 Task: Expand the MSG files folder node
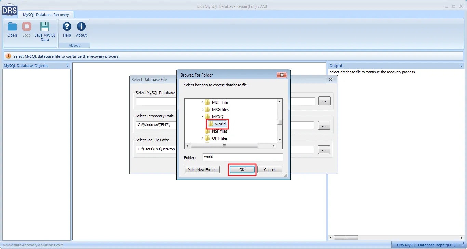tap(202, 109)
